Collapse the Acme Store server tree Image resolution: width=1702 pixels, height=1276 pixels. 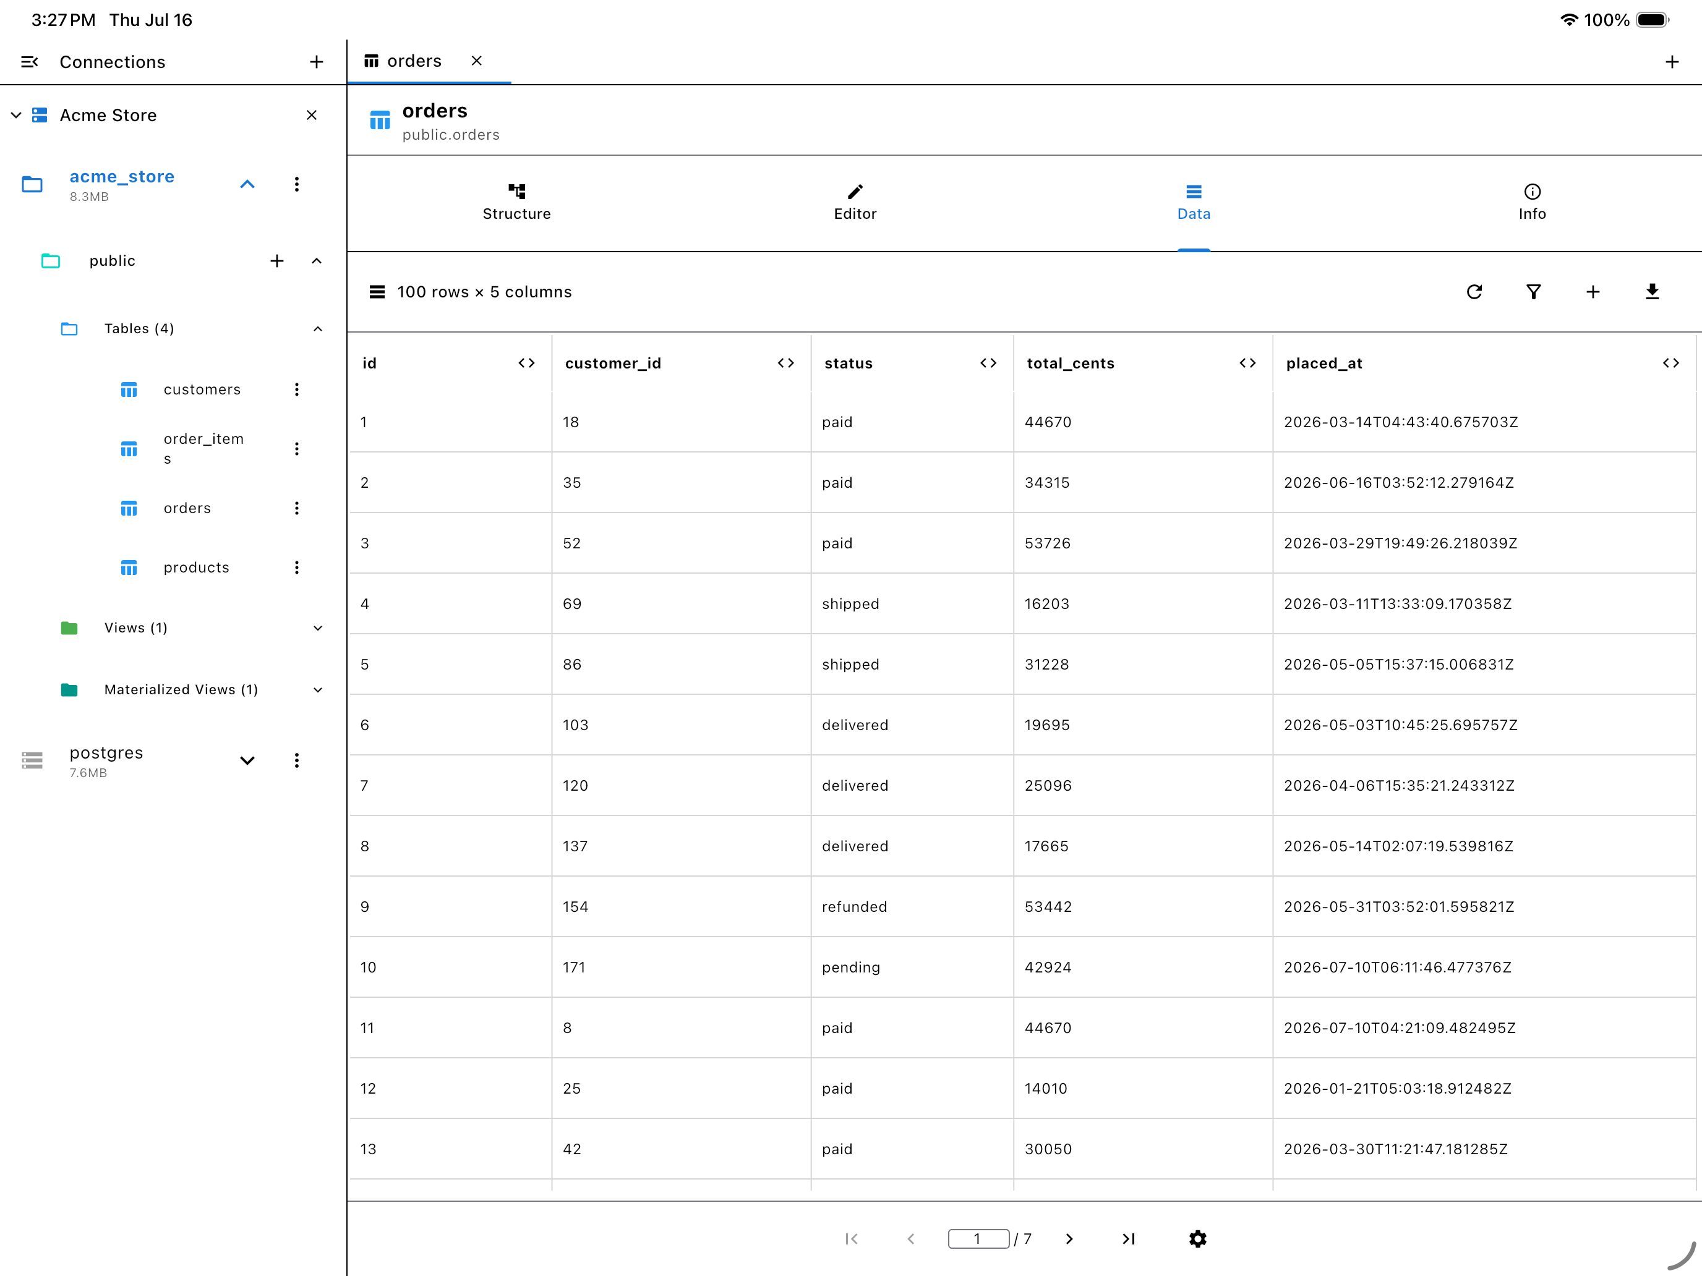tap(16, 116)
